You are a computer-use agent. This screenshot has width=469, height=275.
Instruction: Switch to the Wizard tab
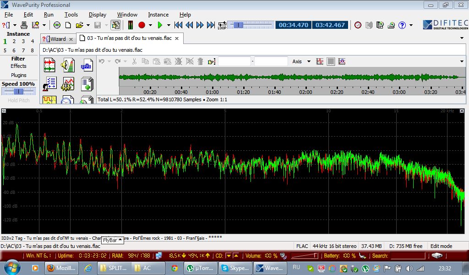point(57,39)
